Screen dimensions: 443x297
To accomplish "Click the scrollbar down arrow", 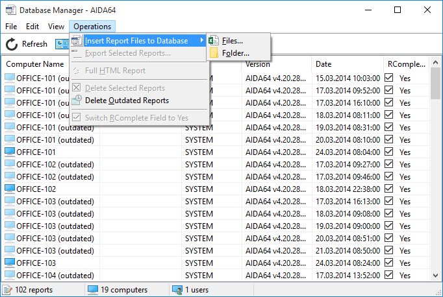I will tap(436, 276).
